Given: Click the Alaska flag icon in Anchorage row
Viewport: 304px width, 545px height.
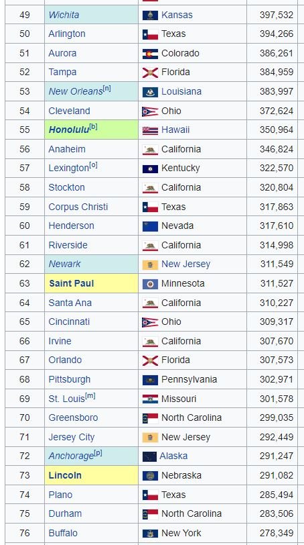Looking at the screenshot, I should click(x=149, y=456).
